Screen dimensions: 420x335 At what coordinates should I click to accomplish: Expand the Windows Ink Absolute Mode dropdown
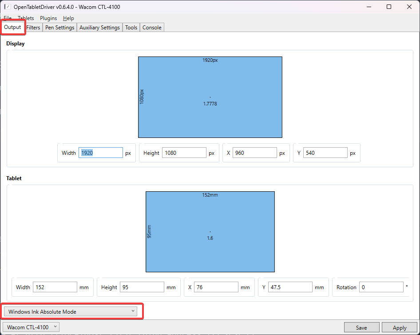pyautogui.click(x=72, y=311)
